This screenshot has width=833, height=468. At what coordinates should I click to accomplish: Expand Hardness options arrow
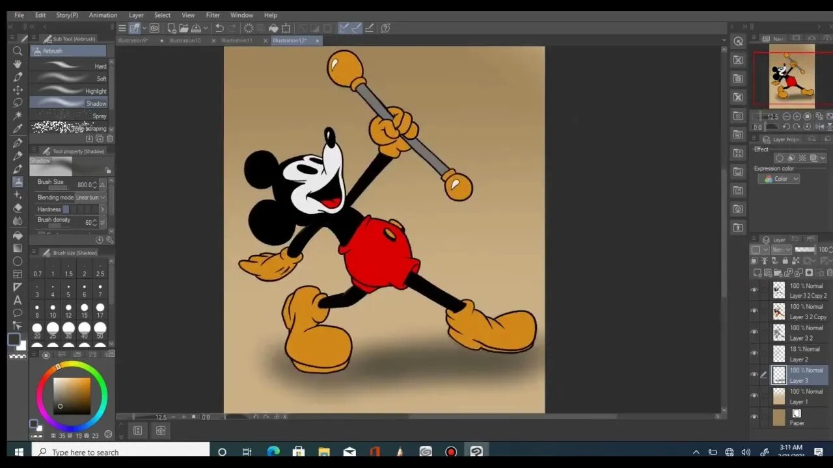pos(102,209)
